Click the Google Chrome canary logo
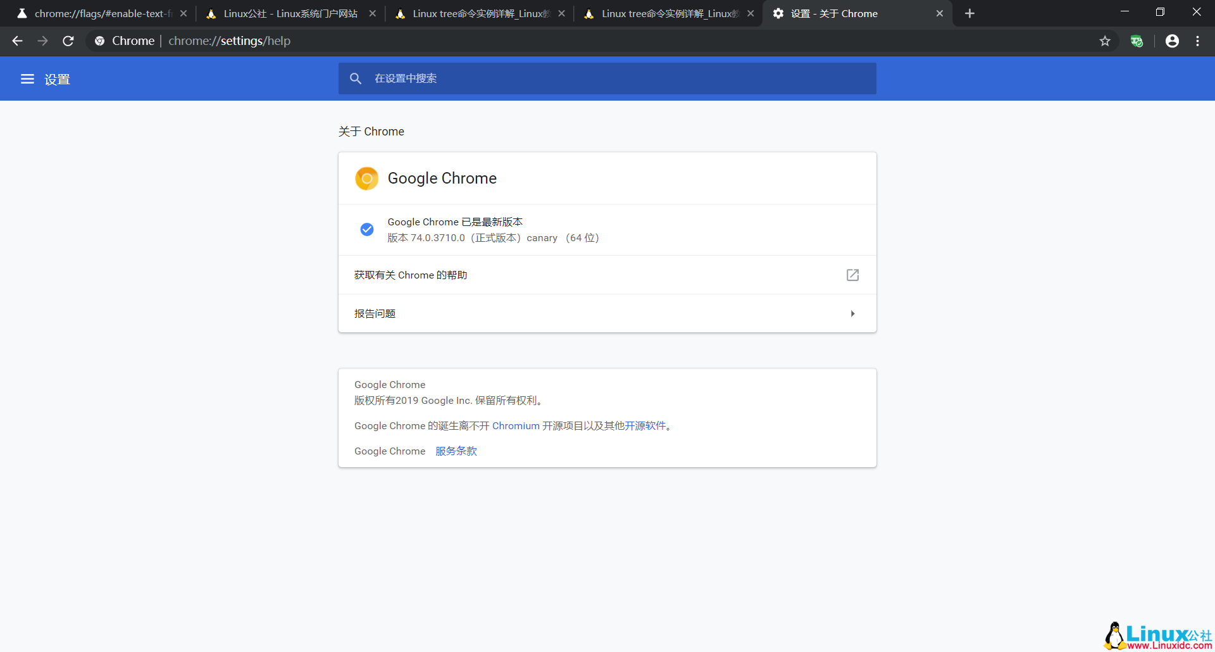The width and height of the screenshot is (1215, 652). [x=367, y=179]
